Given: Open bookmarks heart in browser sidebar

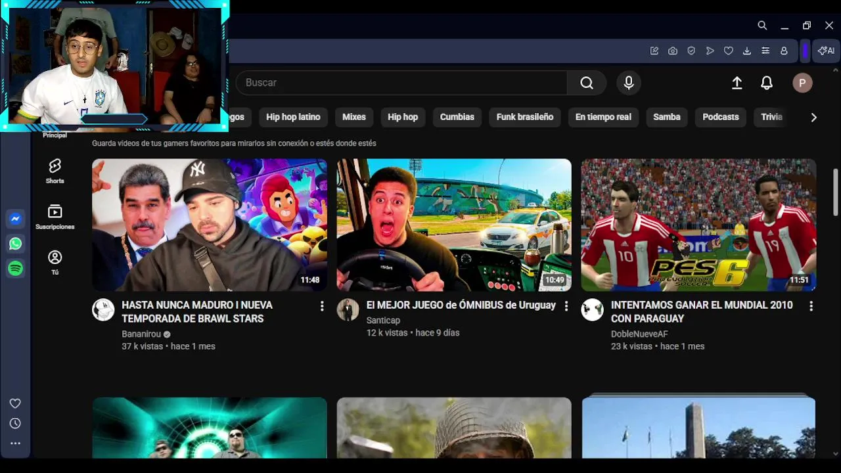Looking at the screenshot, I should [15, 403].
